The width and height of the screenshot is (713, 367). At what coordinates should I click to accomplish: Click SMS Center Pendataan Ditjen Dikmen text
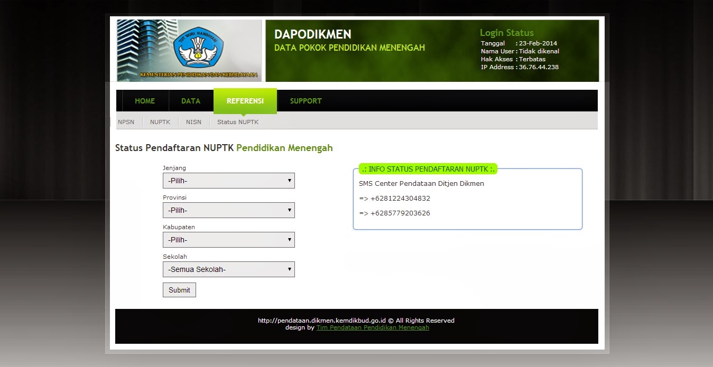(x=421, y=184)
